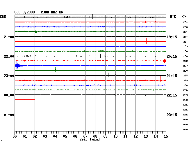The image size is (189, 144).
Task: Click the CES column header on left
Action: (3, 17)
